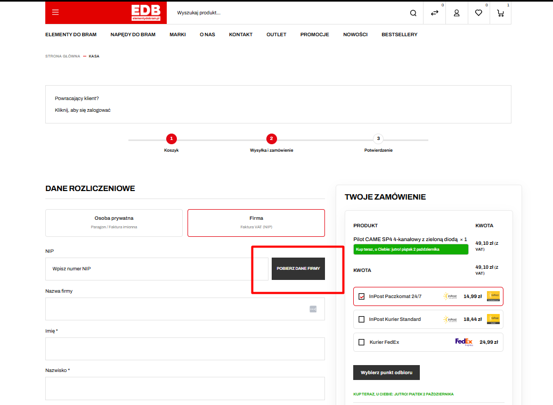Go to step 2 Wysyłka i zamówienie

271,139
